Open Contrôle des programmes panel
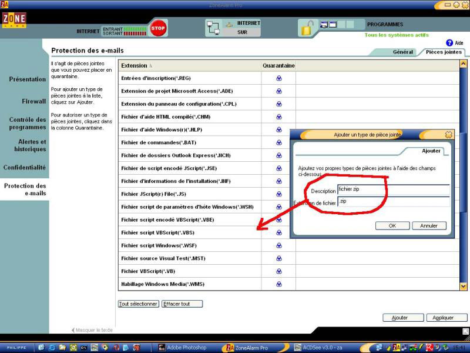 click(x=27, y=123)
